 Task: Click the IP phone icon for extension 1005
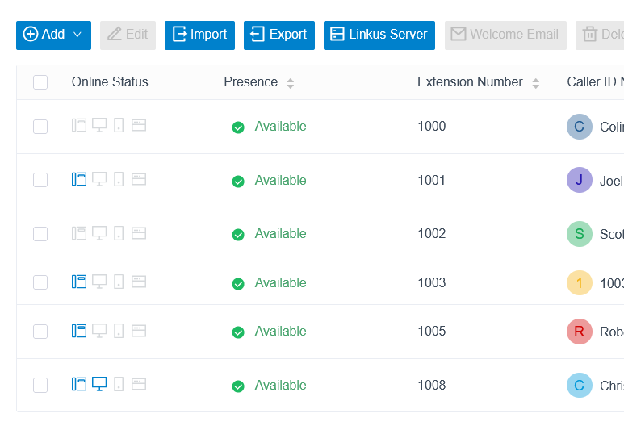[x=79, y=331]
